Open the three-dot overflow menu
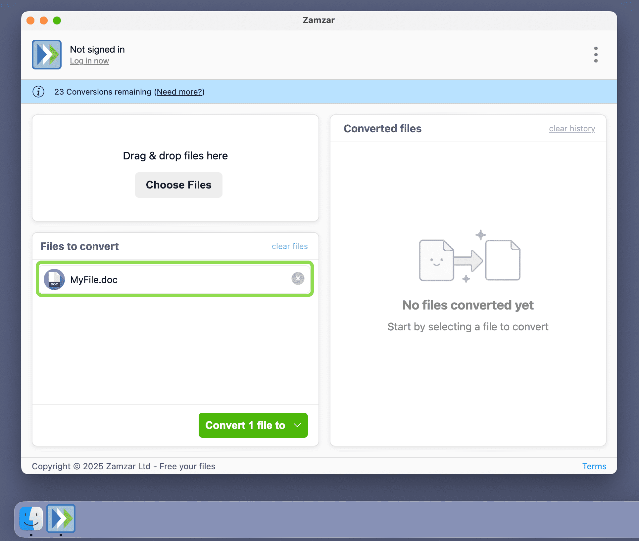Viewport: 639px width, 541px height. (x=595, y=54)
